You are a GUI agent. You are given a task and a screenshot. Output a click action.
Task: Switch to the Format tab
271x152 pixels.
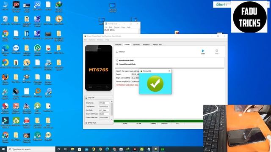[x=127, y=44]
